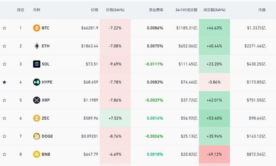
Task: Sort by 市值 column header
Action: point(262,10)
